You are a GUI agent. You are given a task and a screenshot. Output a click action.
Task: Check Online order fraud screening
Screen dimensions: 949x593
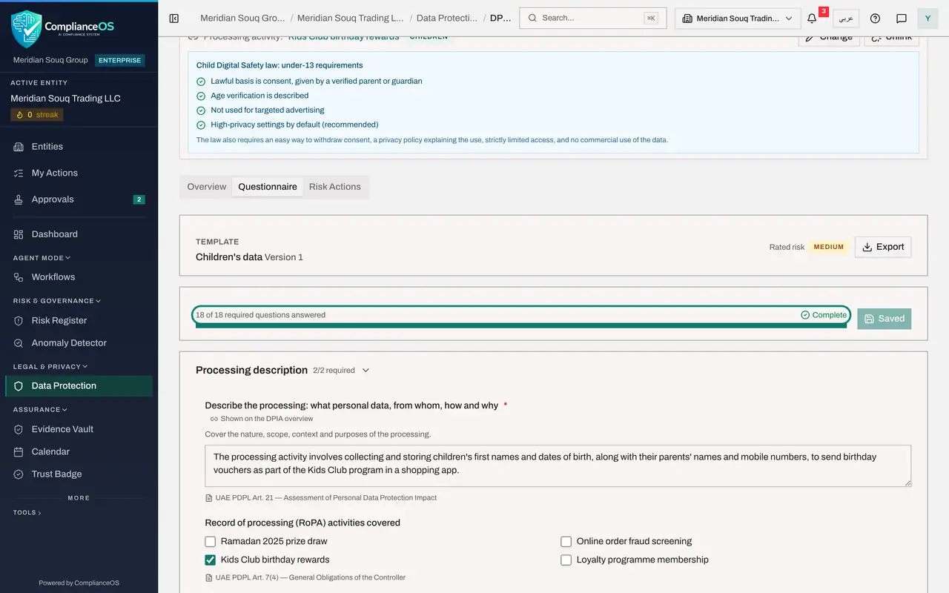point(566,541)
